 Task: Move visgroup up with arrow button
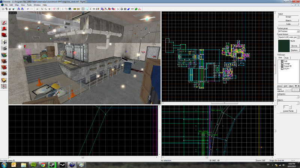tap(296, 86)
